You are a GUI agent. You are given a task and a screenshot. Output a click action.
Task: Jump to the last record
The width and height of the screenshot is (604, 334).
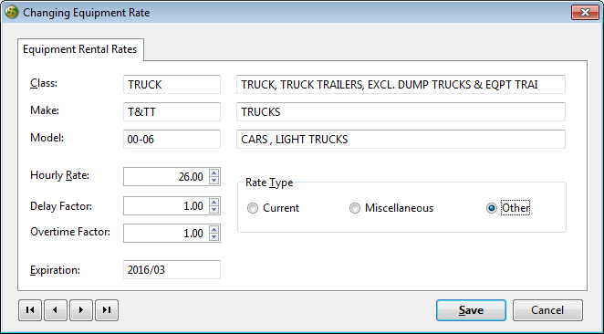(107, 310)
